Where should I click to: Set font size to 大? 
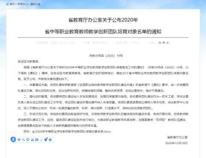click(160, 43)
